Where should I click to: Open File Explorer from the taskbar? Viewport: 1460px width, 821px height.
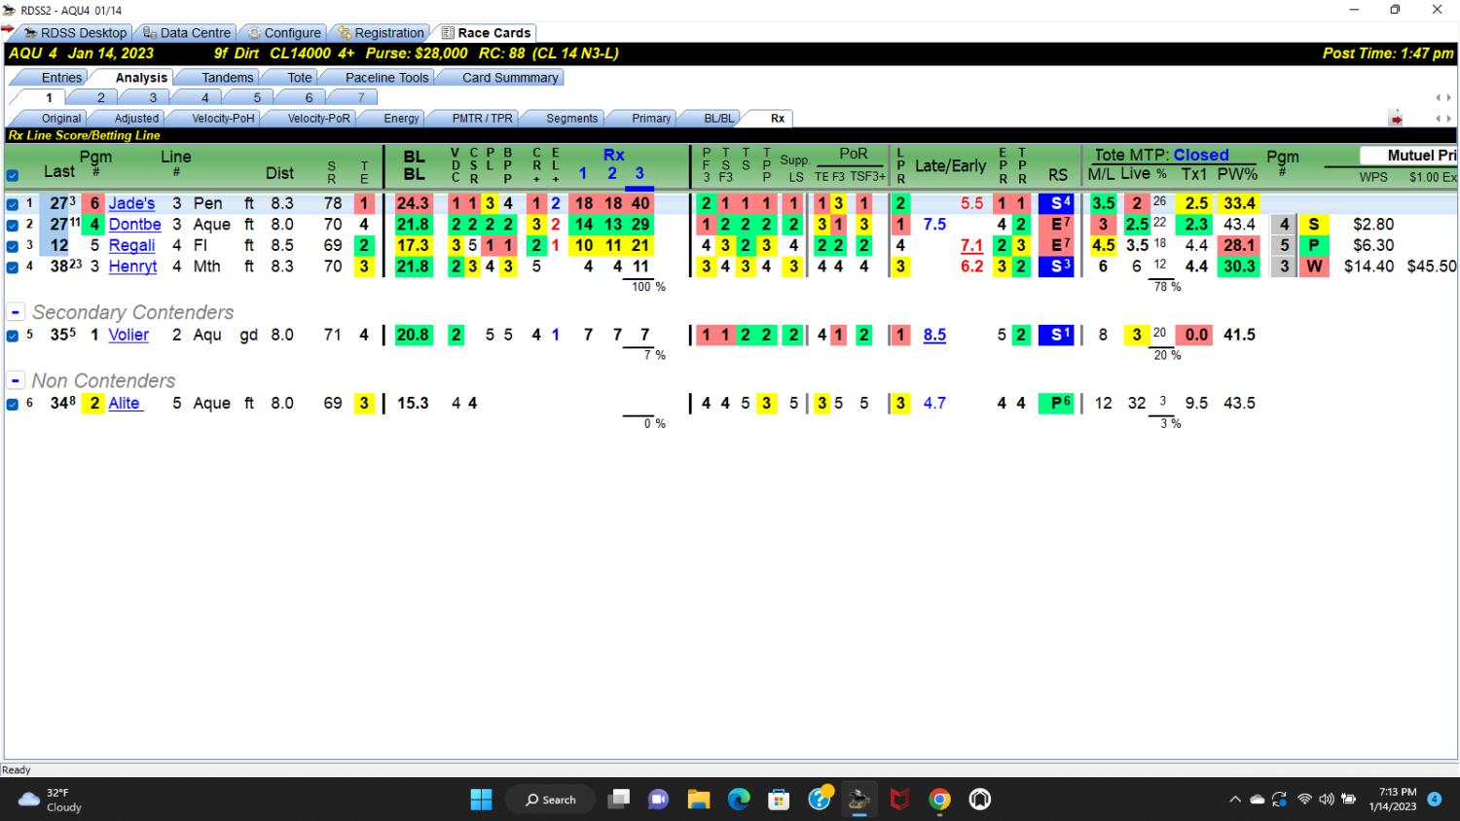pyautogui.click(x=698, y=800)
